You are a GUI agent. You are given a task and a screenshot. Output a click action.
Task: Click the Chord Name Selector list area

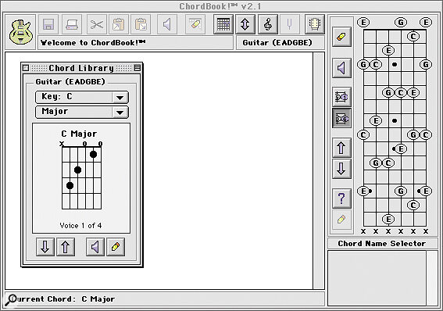point(377,278)
